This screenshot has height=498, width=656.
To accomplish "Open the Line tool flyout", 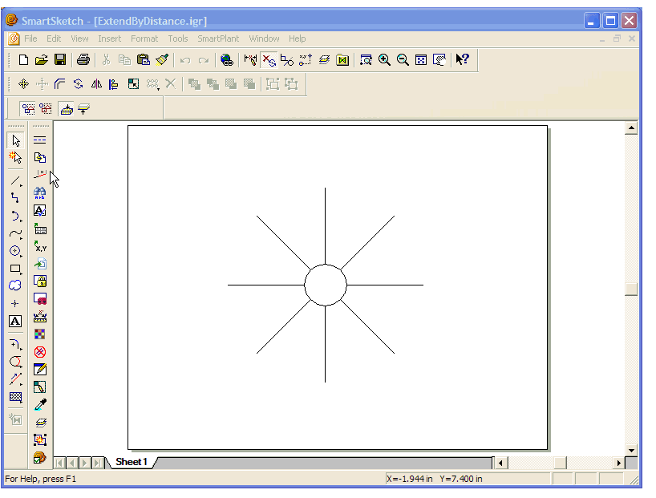I will 16,180.
